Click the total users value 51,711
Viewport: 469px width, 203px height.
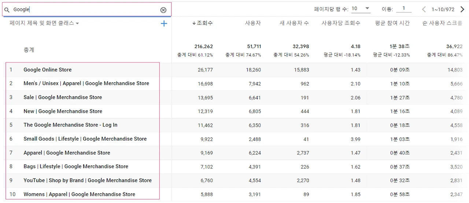[x=254, y=46]
